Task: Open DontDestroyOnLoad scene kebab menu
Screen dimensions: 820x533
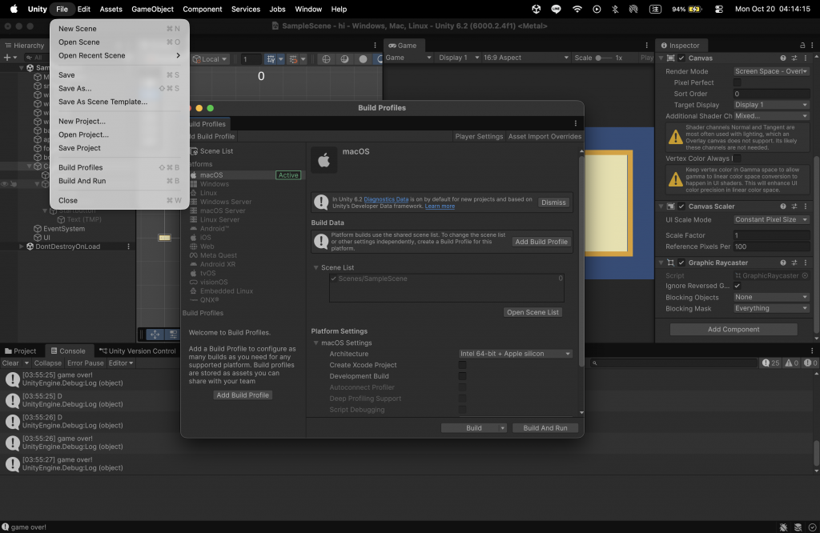Action: tap(129, 246)
